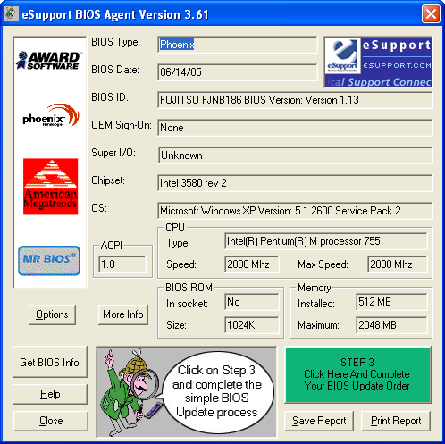Click the OEM Sign-On field showing None
The height and width of the screenshot is (444, 445).
coord(295,128)
